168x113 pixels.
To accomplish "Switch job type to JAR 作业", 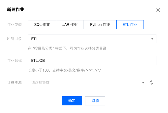I will (x=70, y=25).
